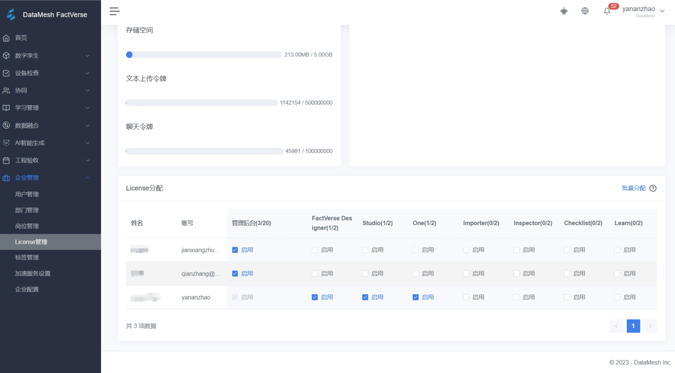Click page number 1 button

click(x=633, y=326)
